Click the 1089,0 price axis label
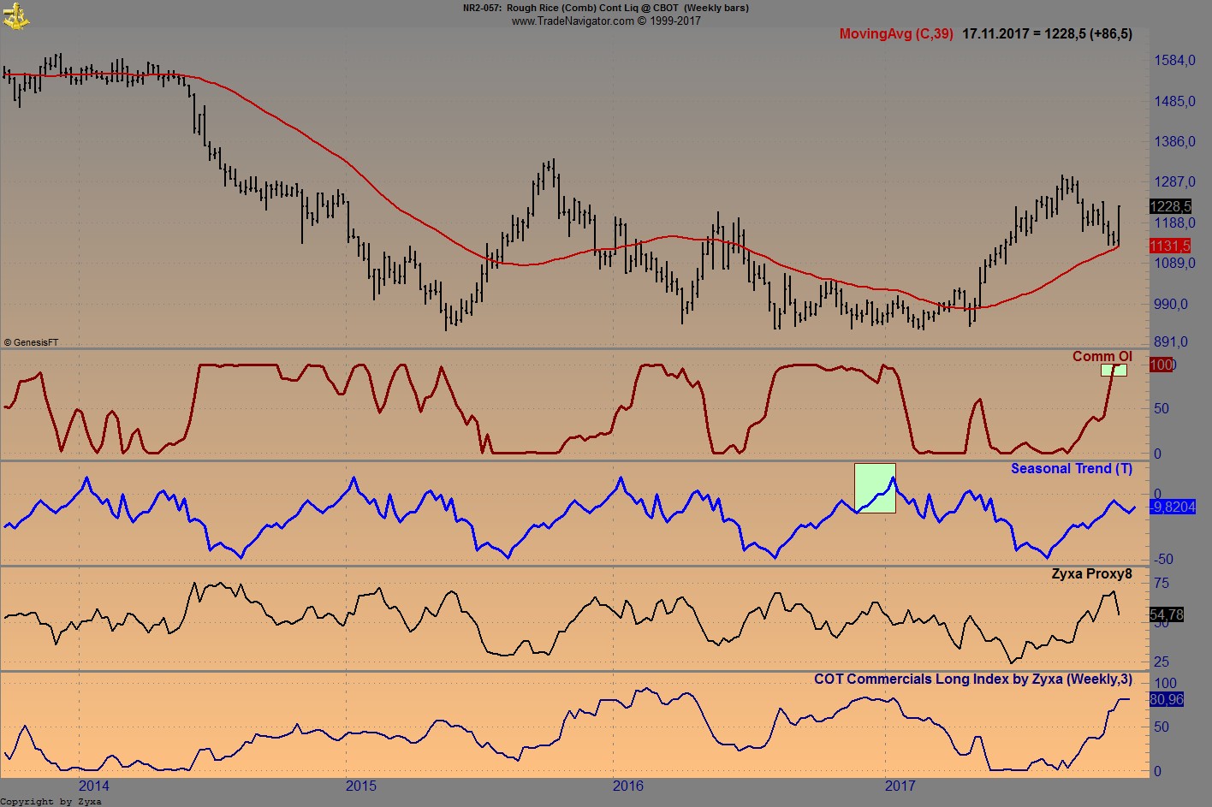The image size is (1212, 807). click(1174, 264)
